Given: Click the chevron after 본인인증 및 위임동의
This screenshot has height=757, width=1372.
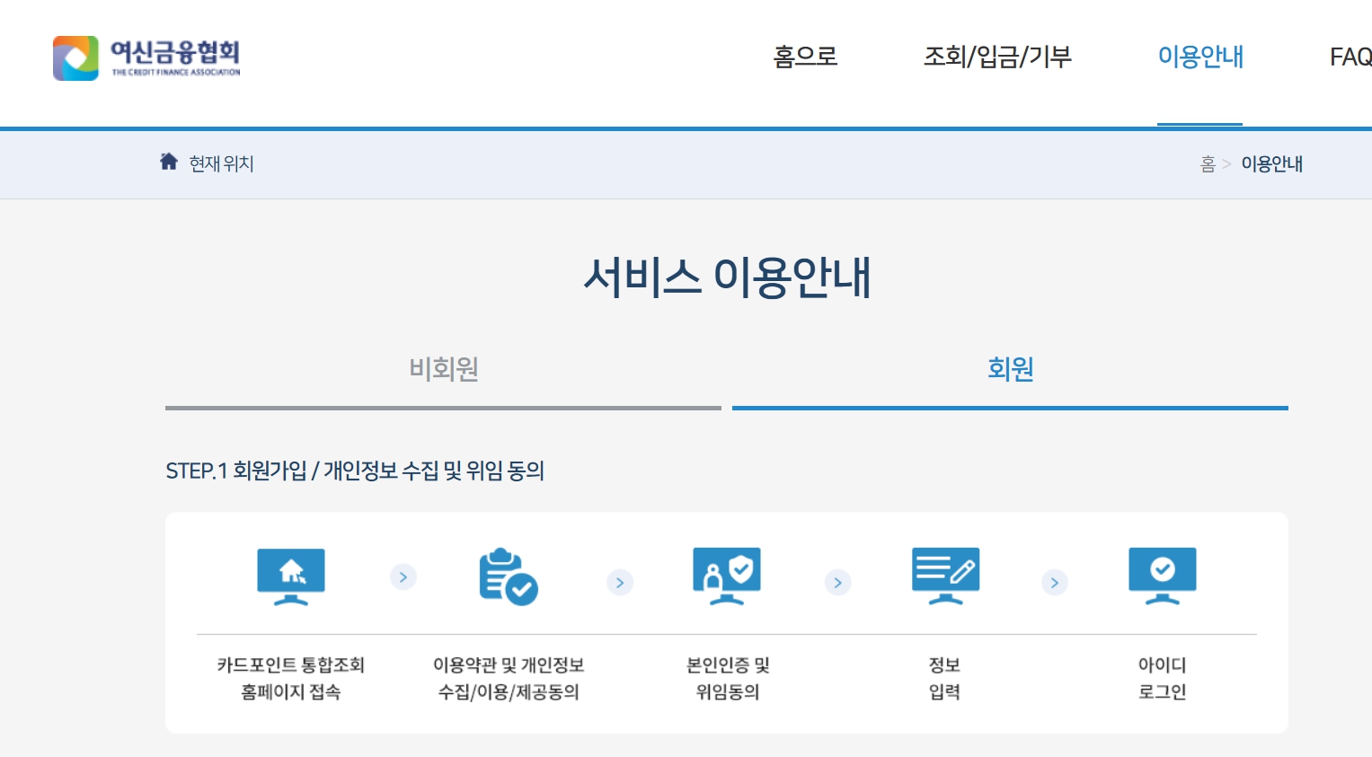Looking at the screenshot, I should click(x=837, y=582).
